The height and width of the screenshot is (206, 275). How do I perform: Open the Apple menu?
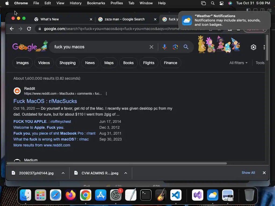coord(7,3)
